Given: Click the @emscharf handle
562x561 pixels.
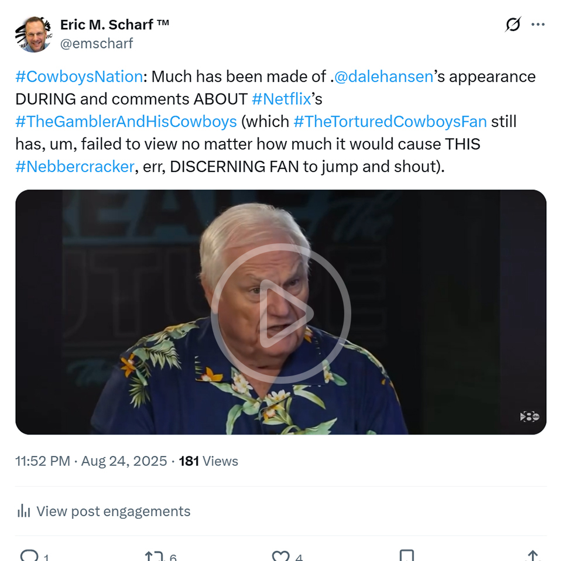Looking at the screenshot, I should (x=97, y=43).
